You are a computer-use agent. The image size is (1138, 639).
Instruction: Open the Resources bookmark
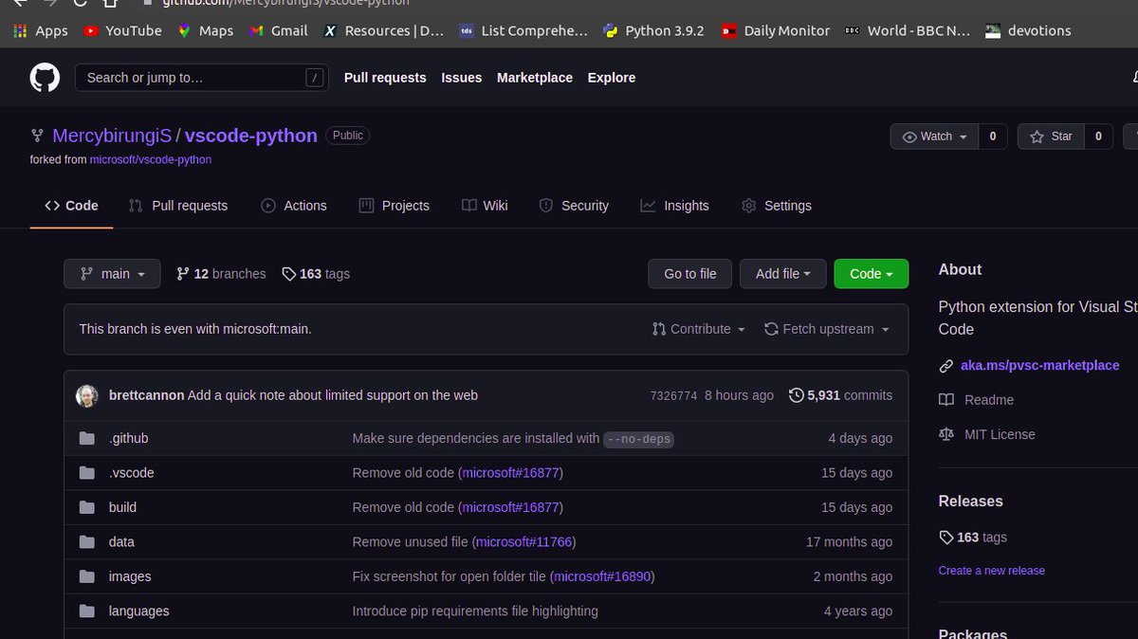pyautogui.click(x=383, y=30)
